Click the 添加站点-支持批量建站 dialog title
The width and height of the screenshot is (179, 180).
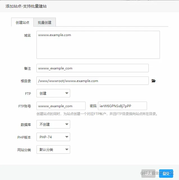(x=26, y=6)
